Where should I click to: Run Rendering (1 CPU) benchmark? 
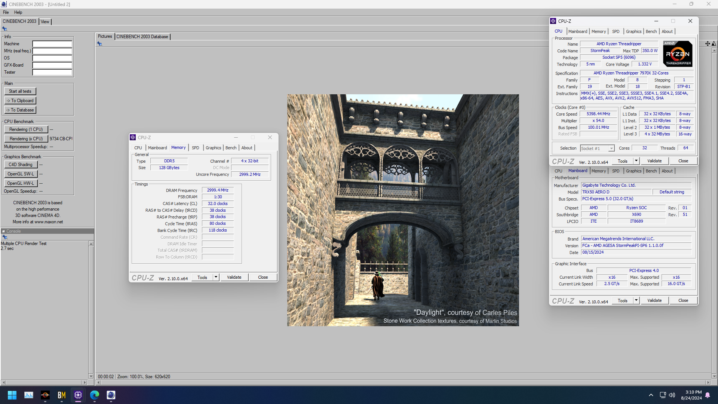[26, 129]
